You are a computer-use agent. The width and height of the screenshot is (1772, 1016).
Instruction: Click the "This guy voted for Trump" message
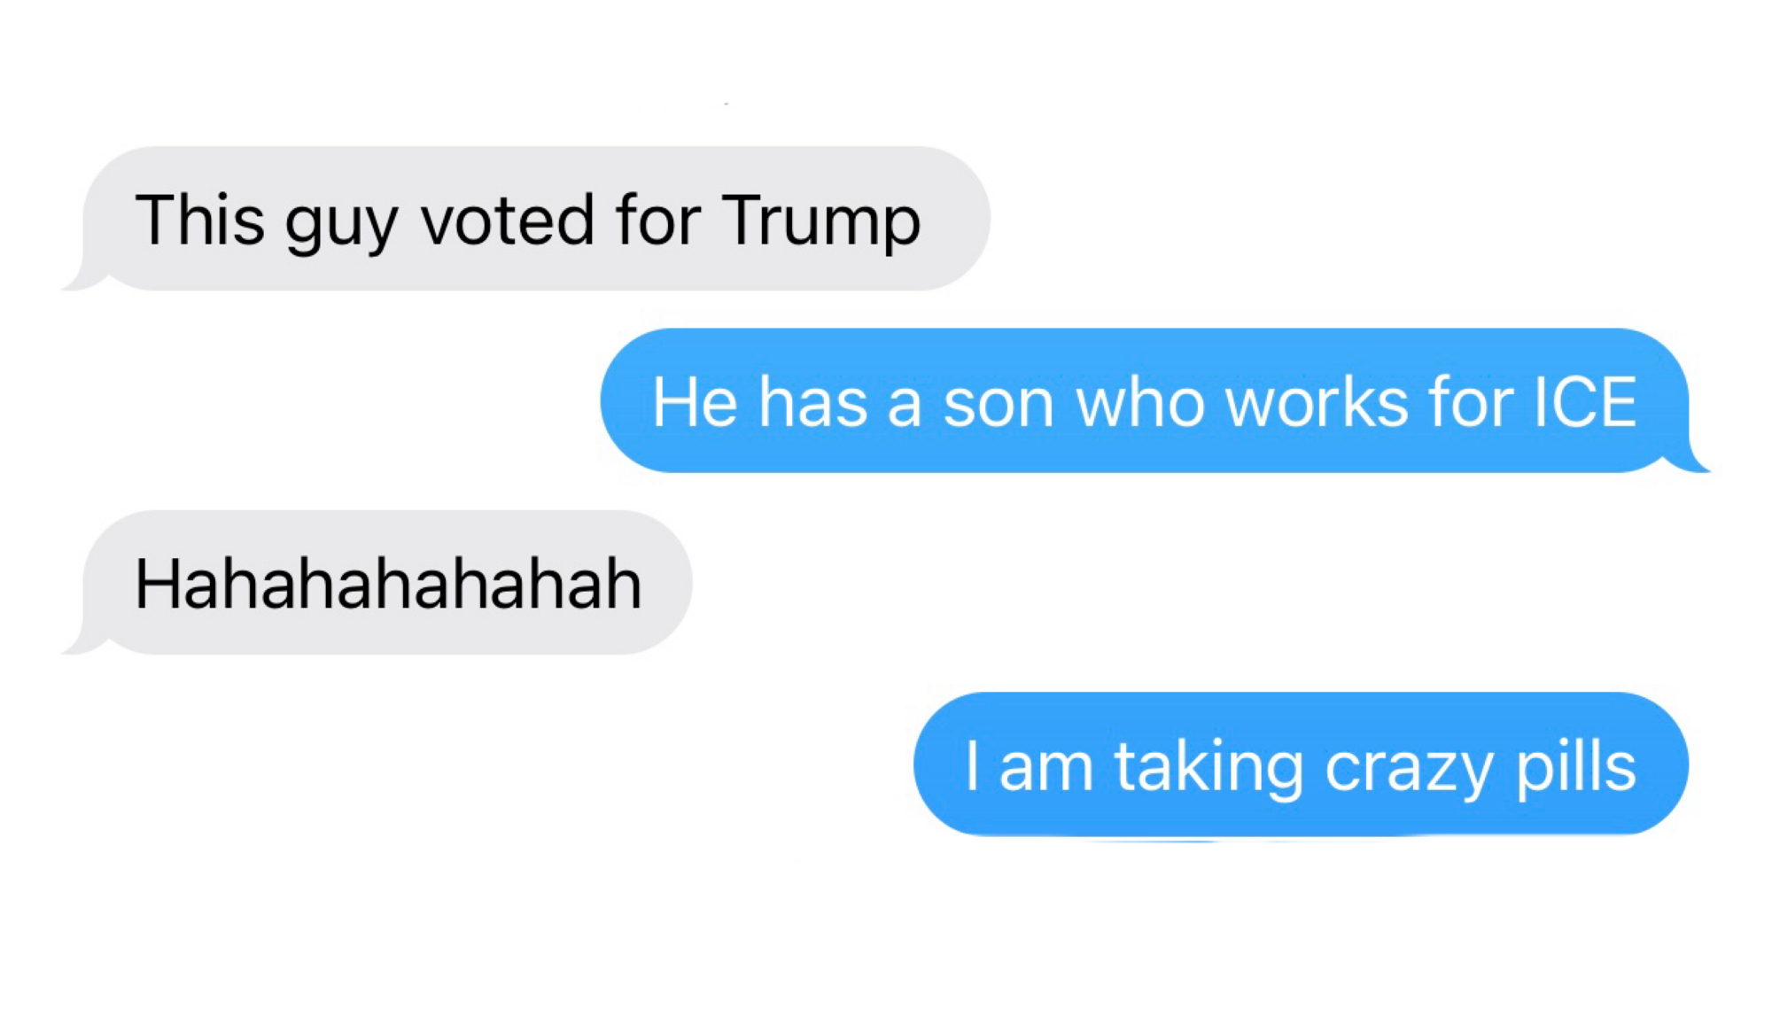point(526,219)
